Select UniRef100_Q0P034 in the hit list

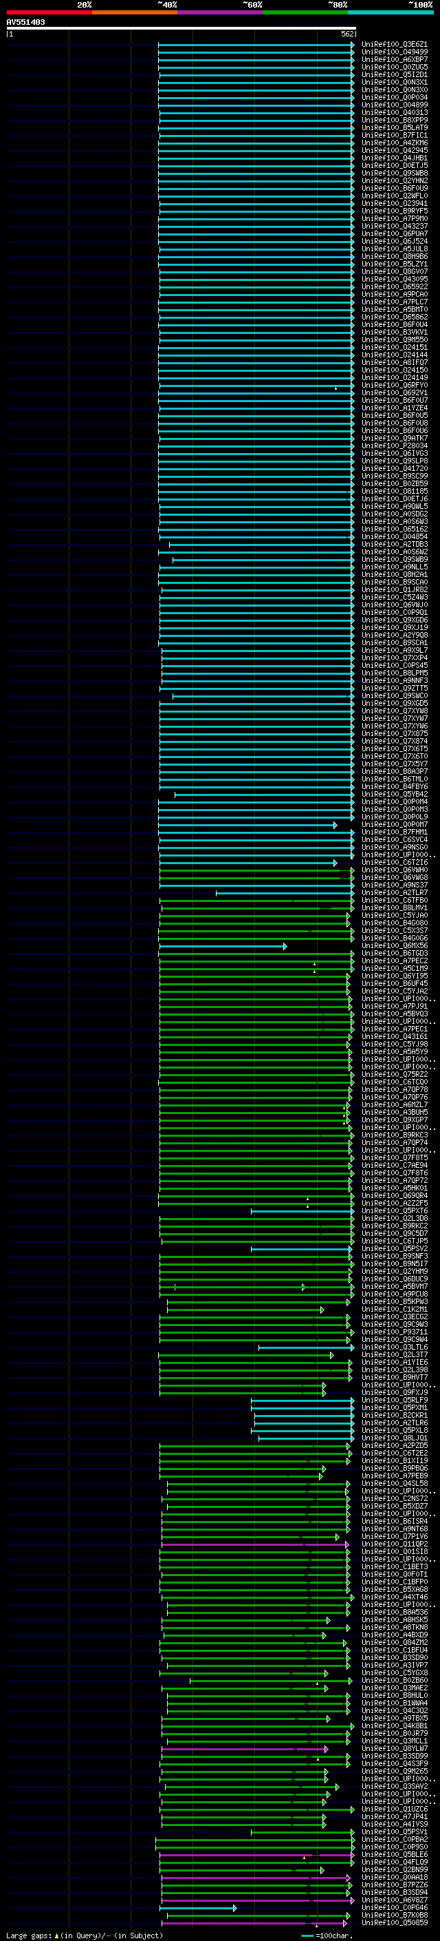(395, 97)
